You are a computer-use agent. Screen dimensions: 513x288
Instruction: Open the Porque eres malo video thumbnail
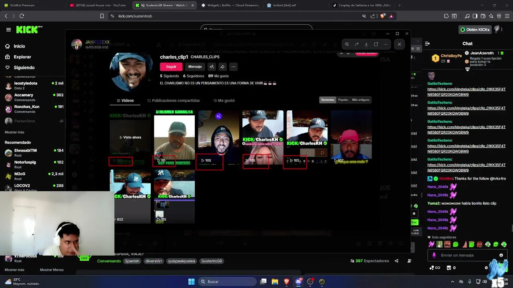click(x=351, y=138)
